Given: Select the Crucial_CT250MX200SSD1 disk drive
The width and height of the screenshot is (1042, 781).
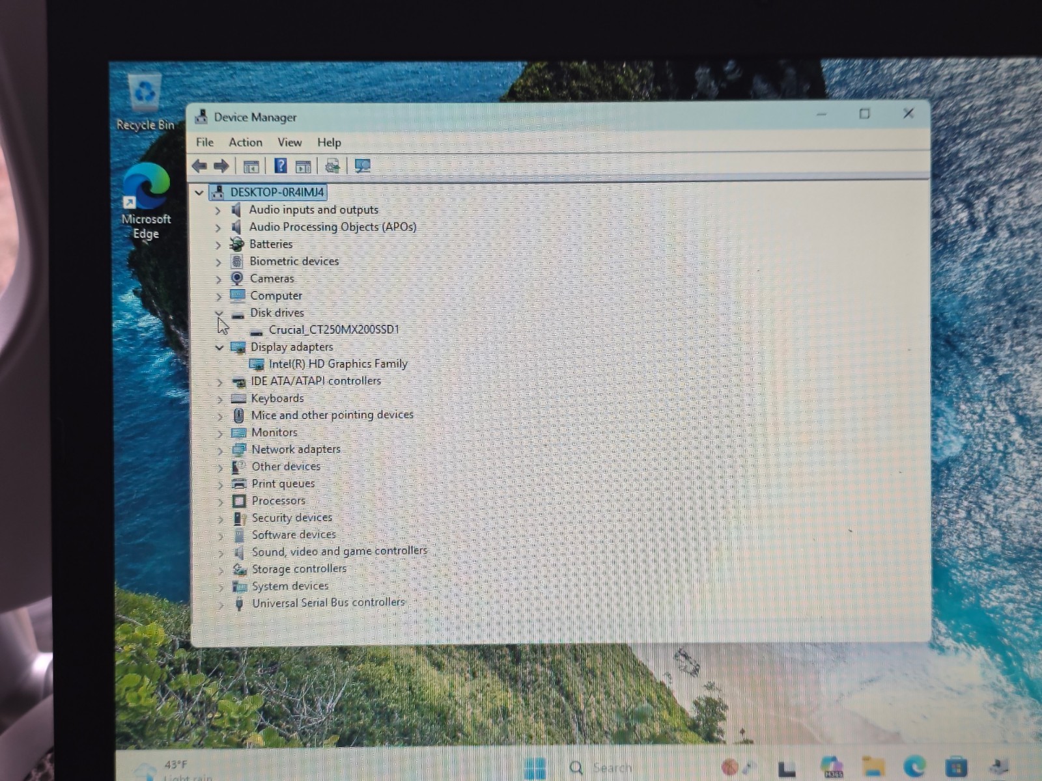Looking at the screenshot, I should click(334, 329).
